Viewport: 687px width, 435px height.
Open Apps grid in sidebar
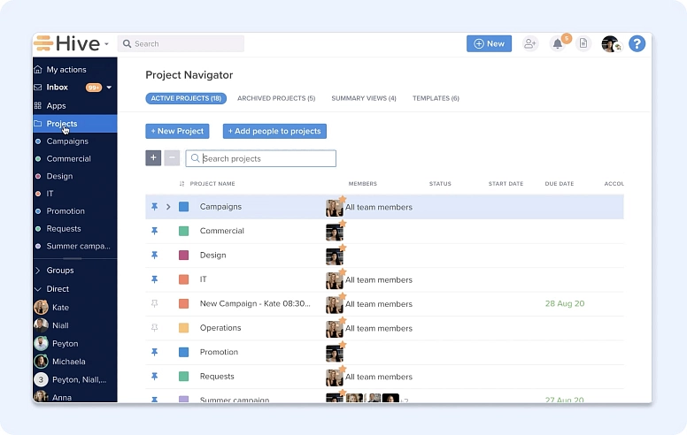coord(56,106)
